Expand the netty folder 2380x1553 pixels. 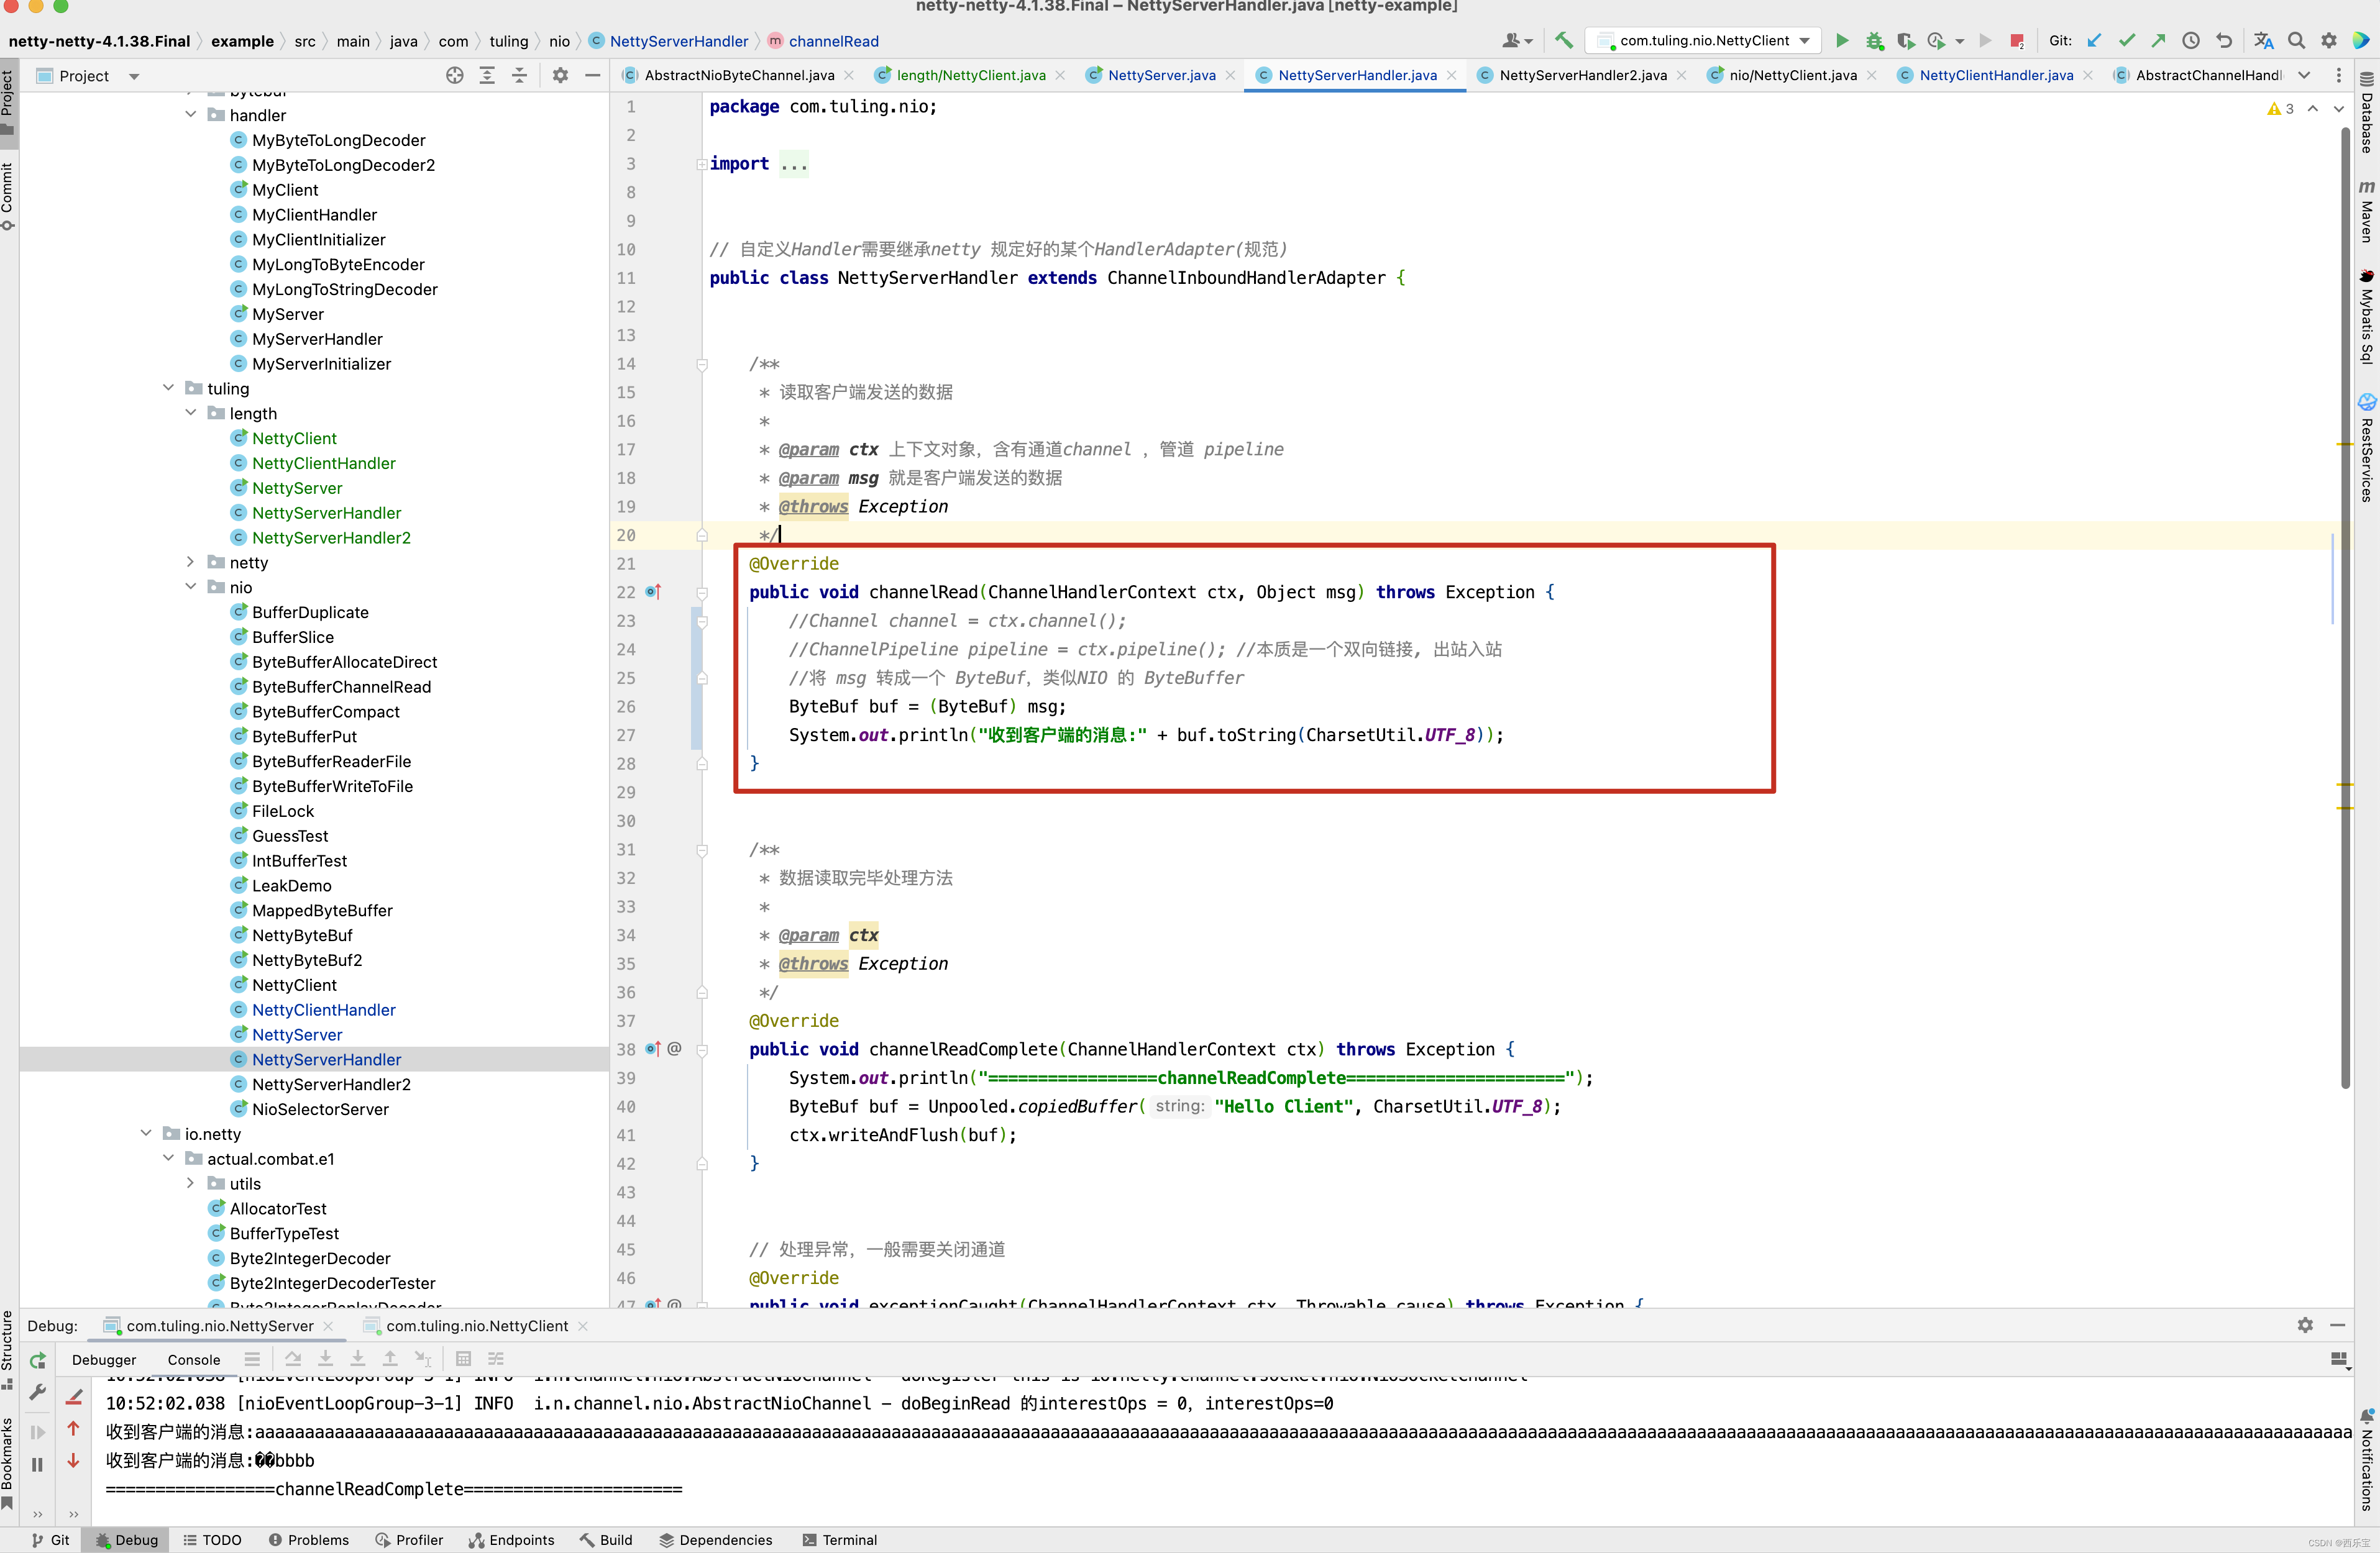pos(191,563)
